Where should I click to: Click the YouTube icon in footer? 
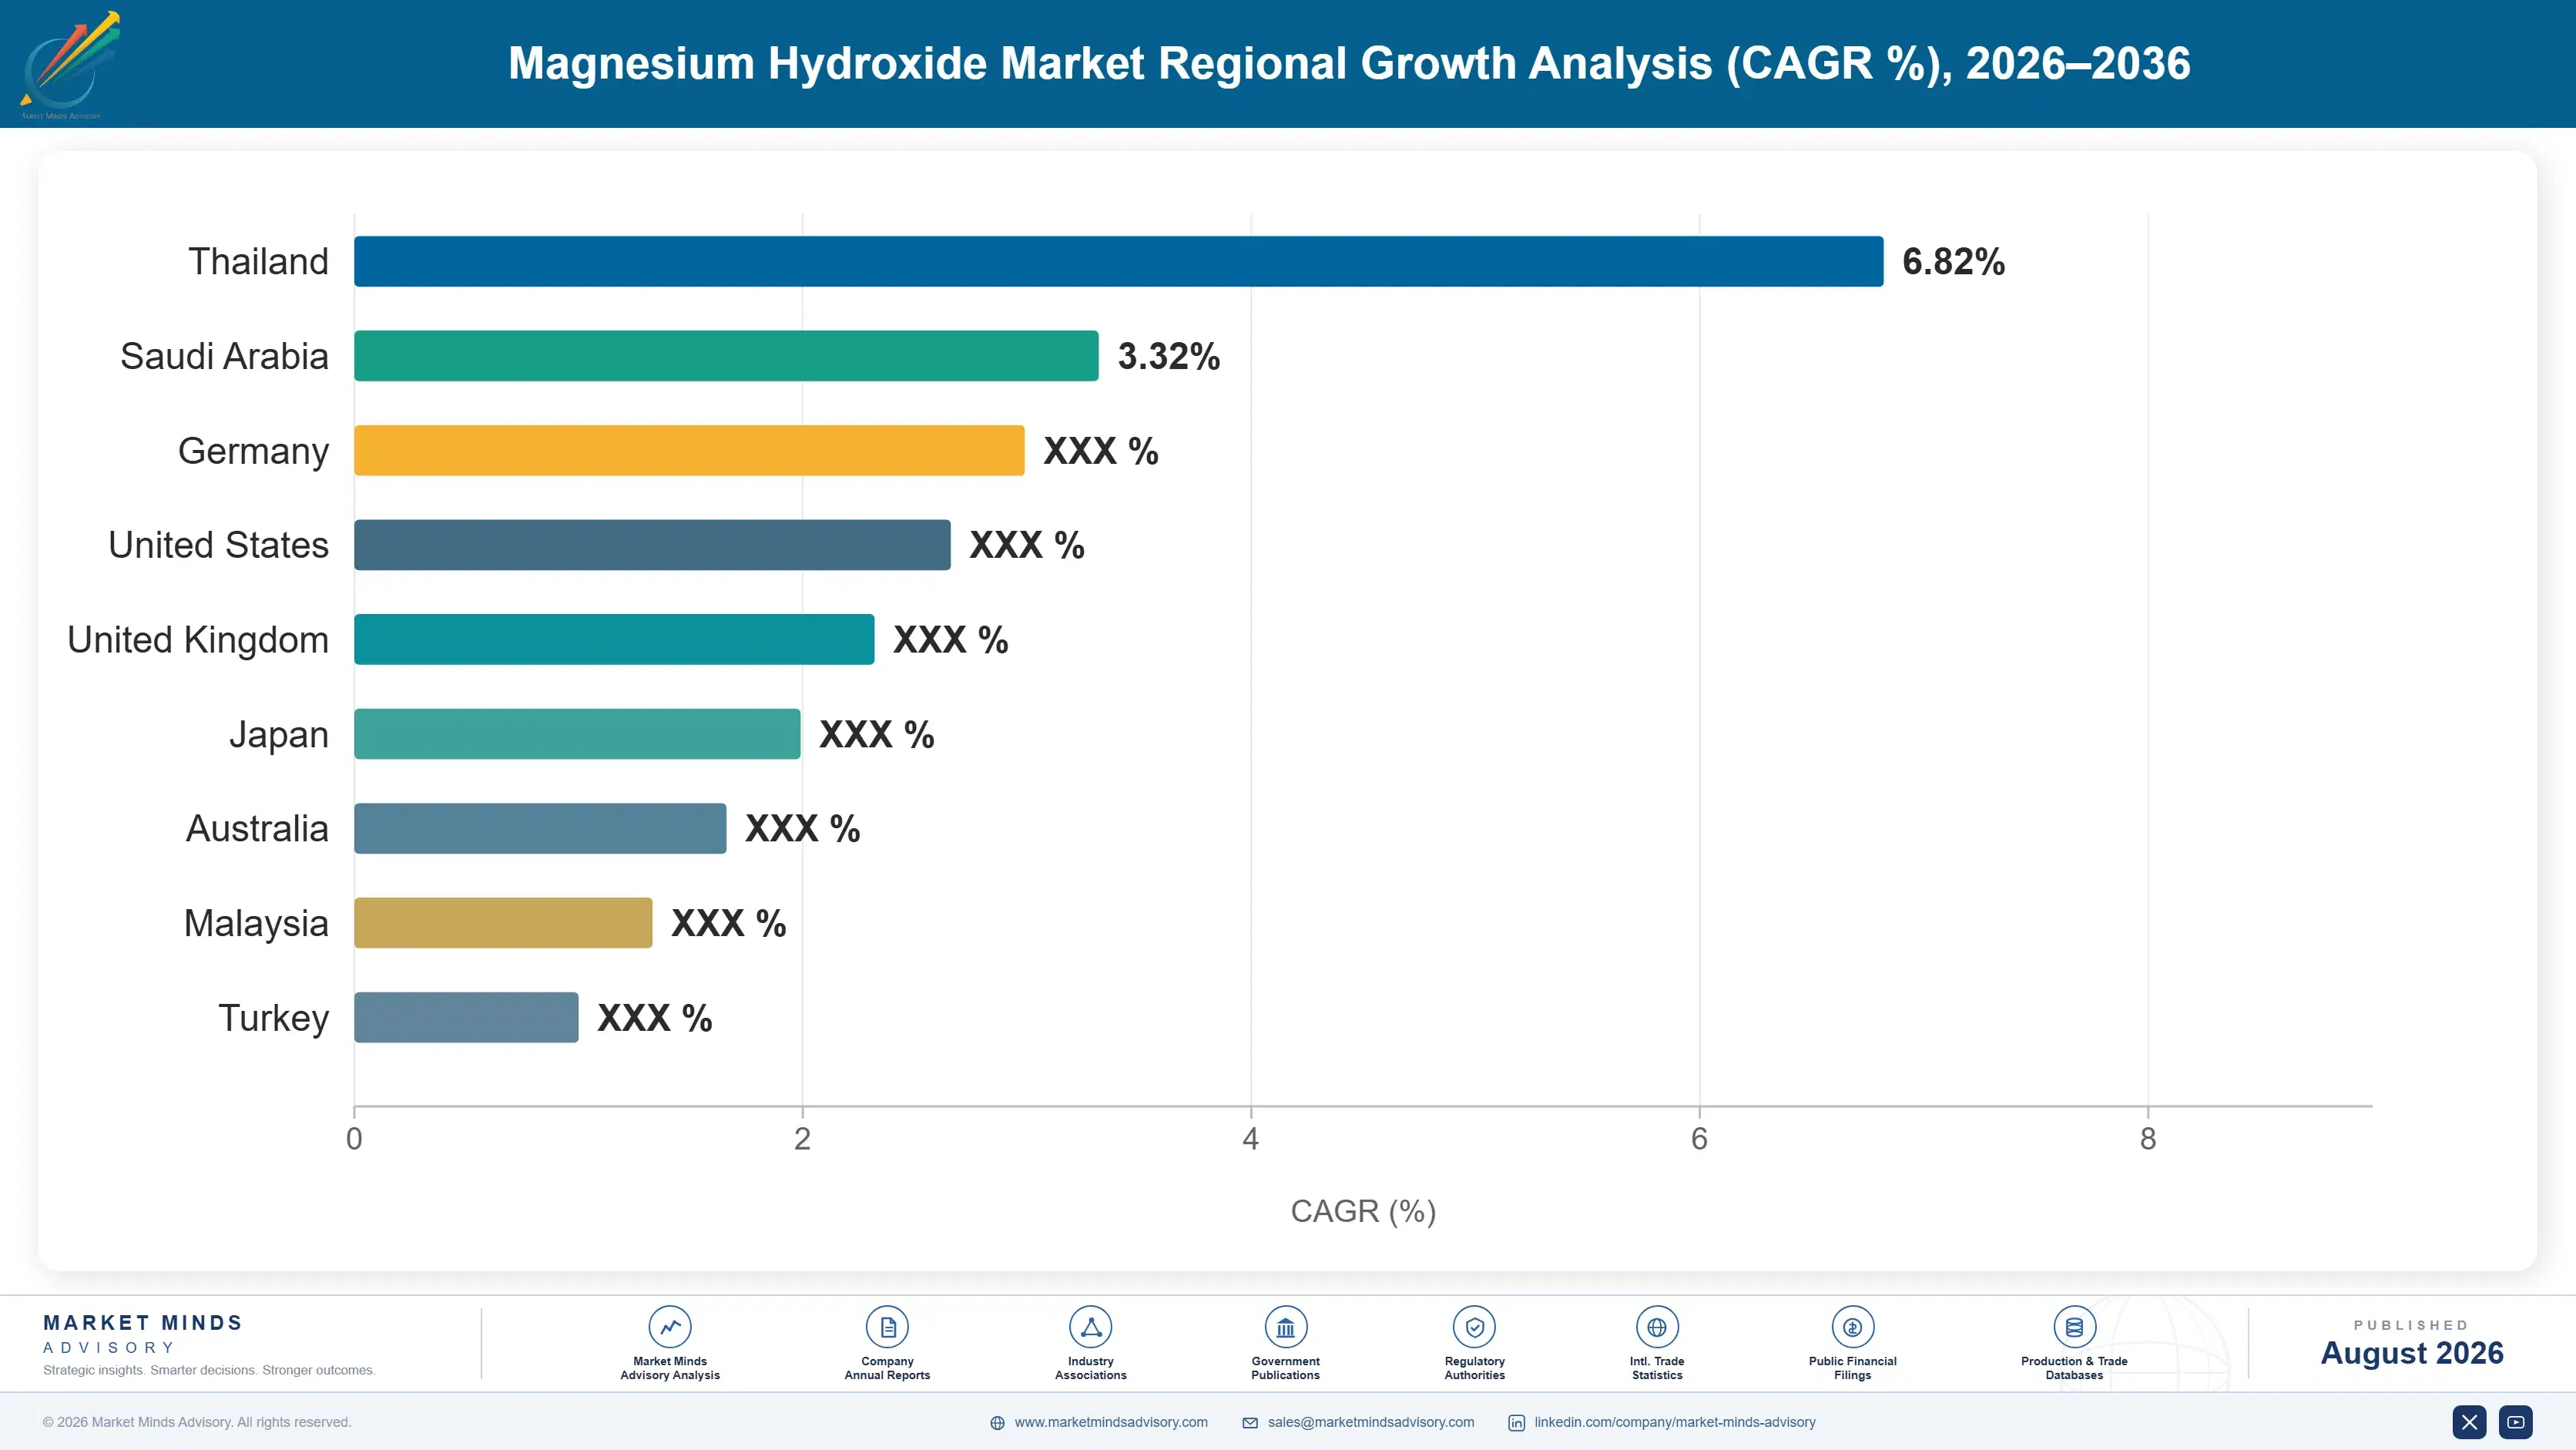click(x=2516, y=1422)
